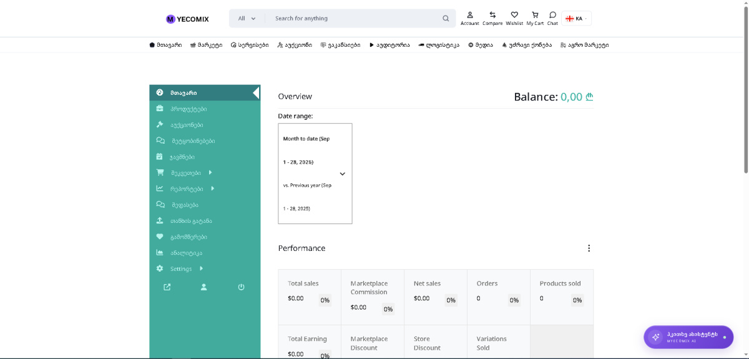Screen dimensions: 749x359
Task: Click the Variations Sold card
Action: tap(499, 342)
